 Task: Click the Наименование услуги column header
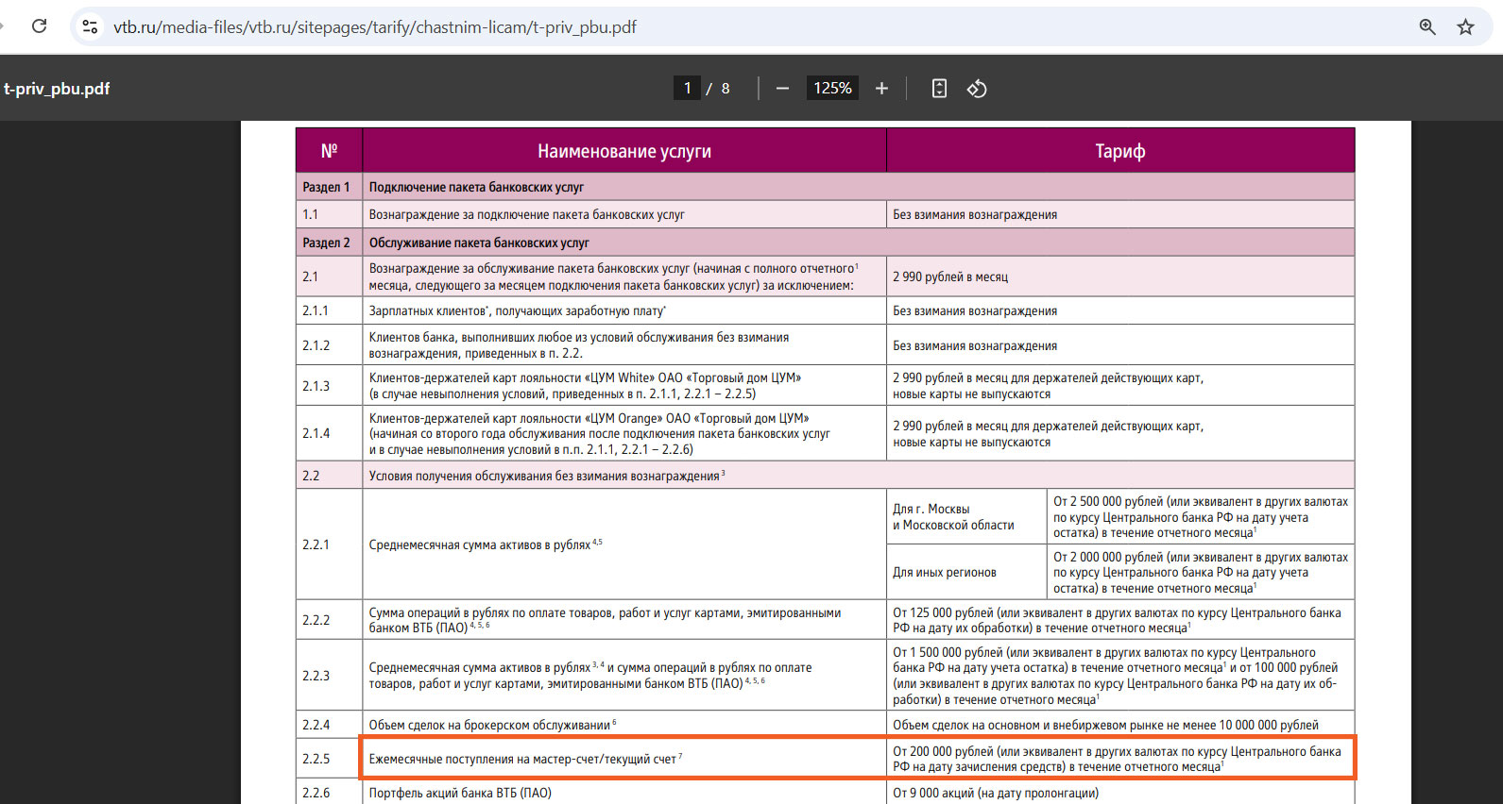(x=623, y=151)
